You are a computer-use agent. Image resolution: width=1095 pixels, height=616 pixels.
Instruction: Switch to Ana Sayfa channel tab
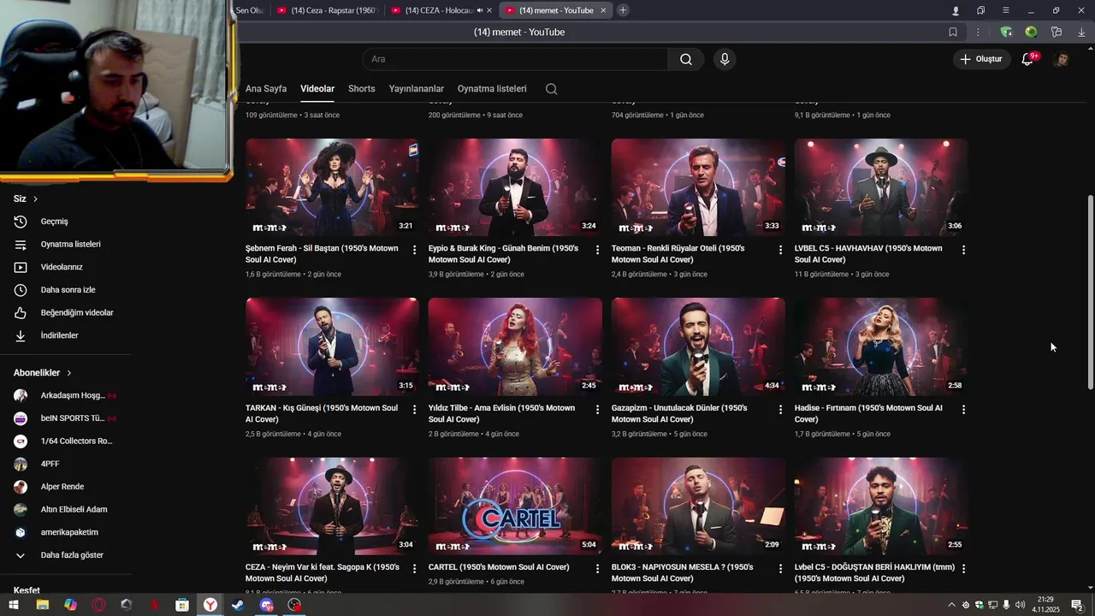click(x=266, y=89)
